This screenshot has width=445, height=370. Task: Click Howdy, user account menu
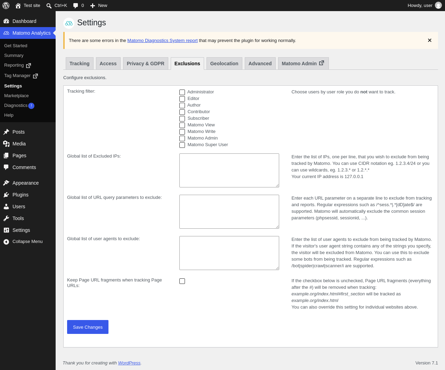pyautogui.click(x=424, y=6)
